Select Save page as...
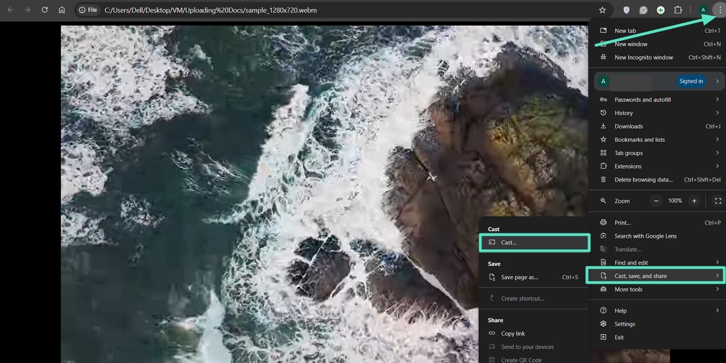 533,277
